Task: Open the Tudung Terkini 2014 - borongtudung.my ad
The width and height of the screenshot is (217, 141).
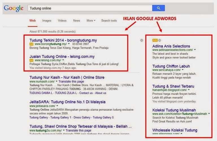Action: (x=63, y=40)
